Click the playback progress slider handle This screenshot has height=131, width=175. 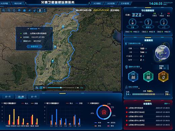click(61, 88)
